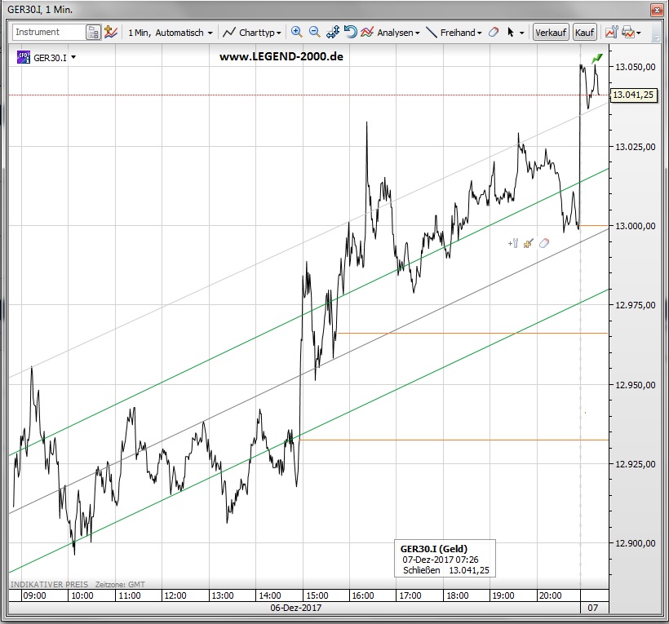This screenshot has width=669, height=624.
Task: Click the 09:00 time axis label
Action: 34,595
